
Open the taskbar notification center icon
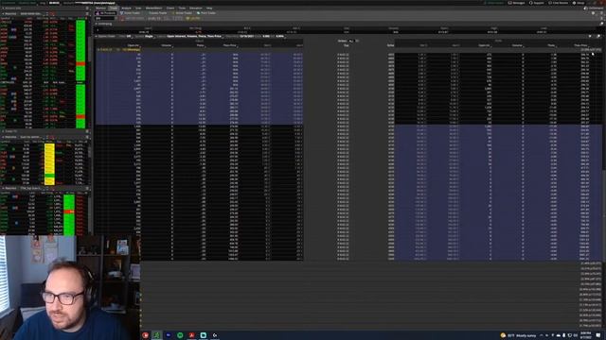click(x=598, y=336)
